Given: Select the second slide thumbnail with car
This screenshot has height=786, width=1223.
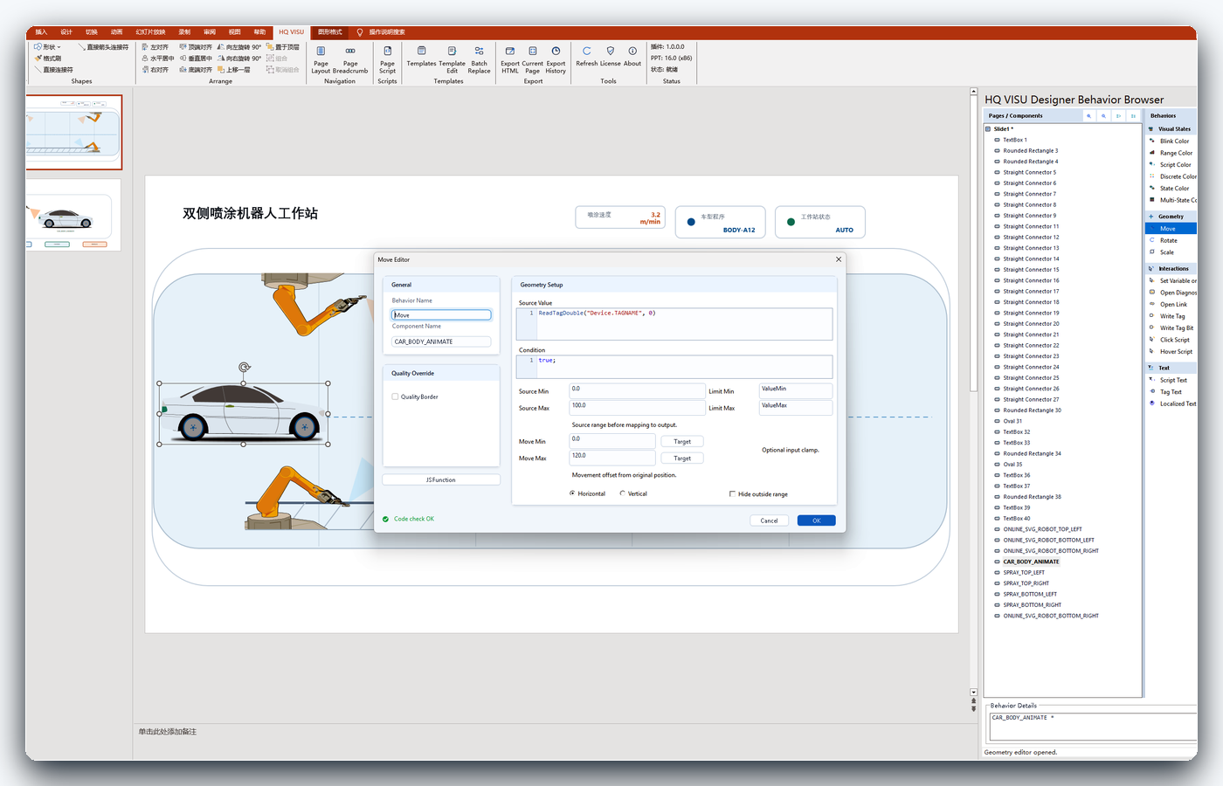Looking at the screenshot, I should pos(73,215).
